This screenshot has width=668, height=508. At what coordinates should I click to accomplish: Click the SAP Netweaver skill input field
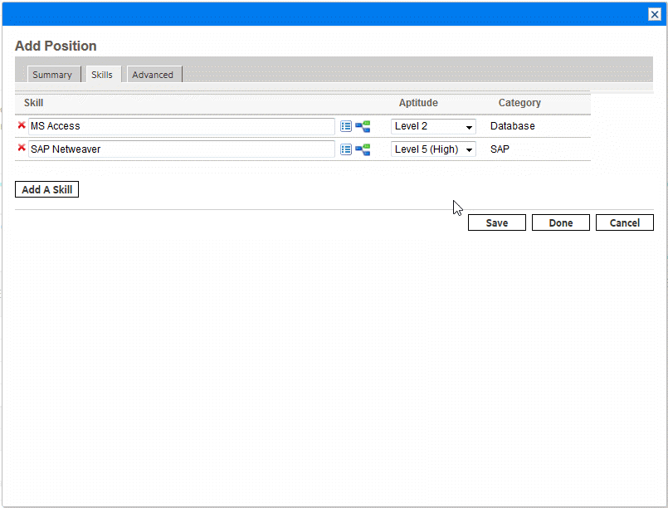coord(182,149)
